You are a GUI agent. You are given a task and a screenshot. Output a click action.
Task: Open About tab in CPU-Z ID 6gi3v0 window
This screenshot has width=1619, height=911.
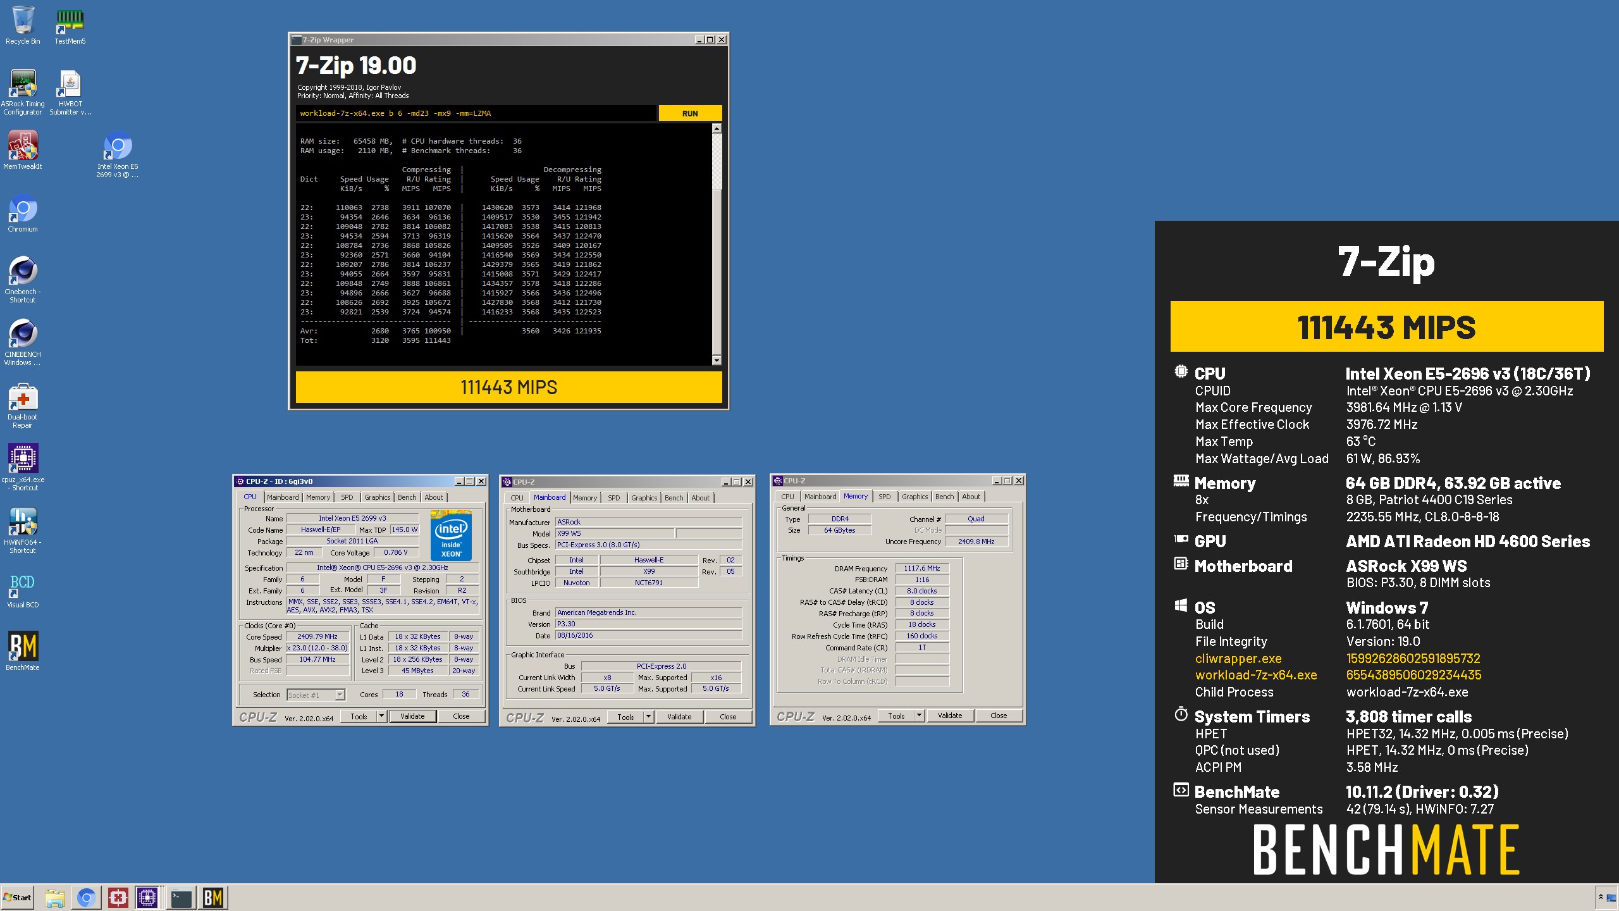click(434, 497)
